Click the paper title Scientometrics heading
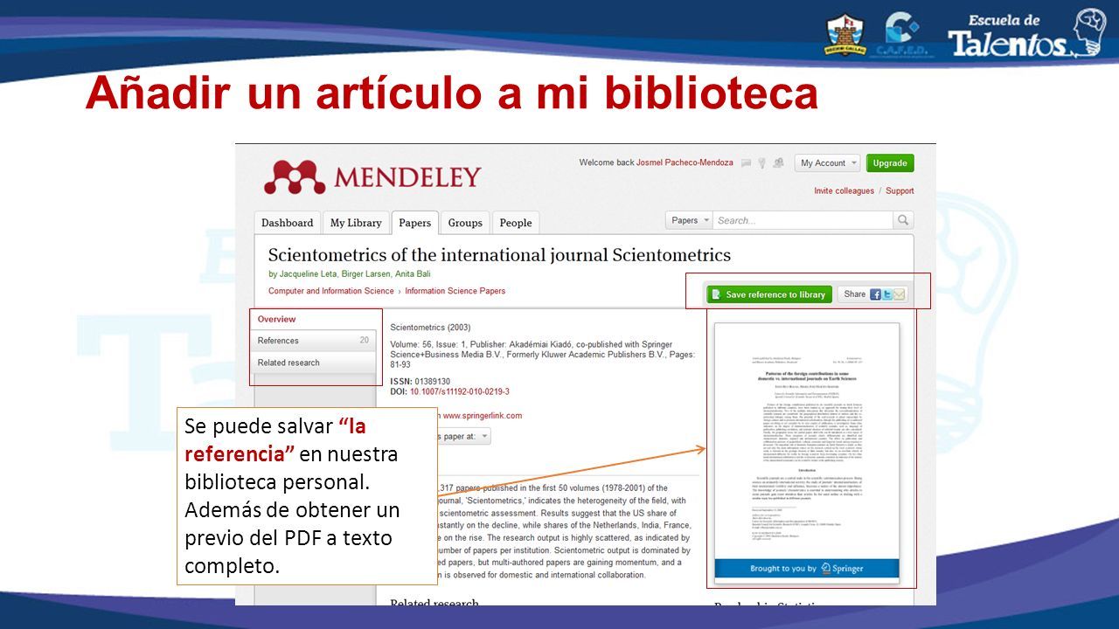 (x=499, y=255)
